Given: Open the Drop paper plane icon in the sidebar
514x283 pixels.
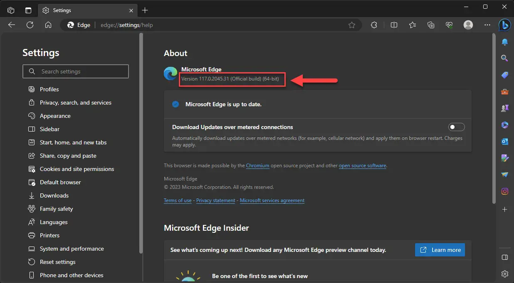Looking at the screenshot, I should click(x=505, y=175).
